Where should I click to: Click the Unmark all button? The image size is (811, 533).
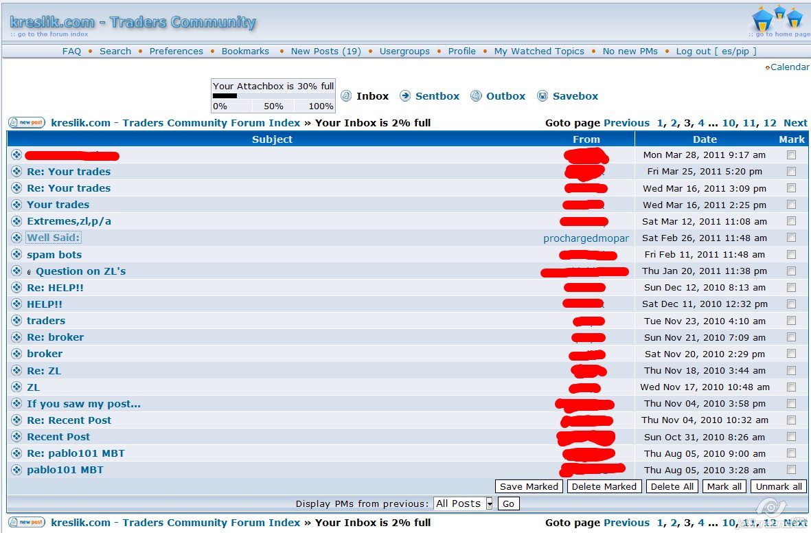pyautogui.click(x=779, y=486)
